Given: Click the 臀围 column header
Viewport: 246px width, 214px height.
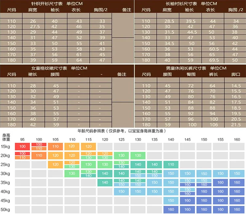Looking at the screenshot, I should pos(191,74).
